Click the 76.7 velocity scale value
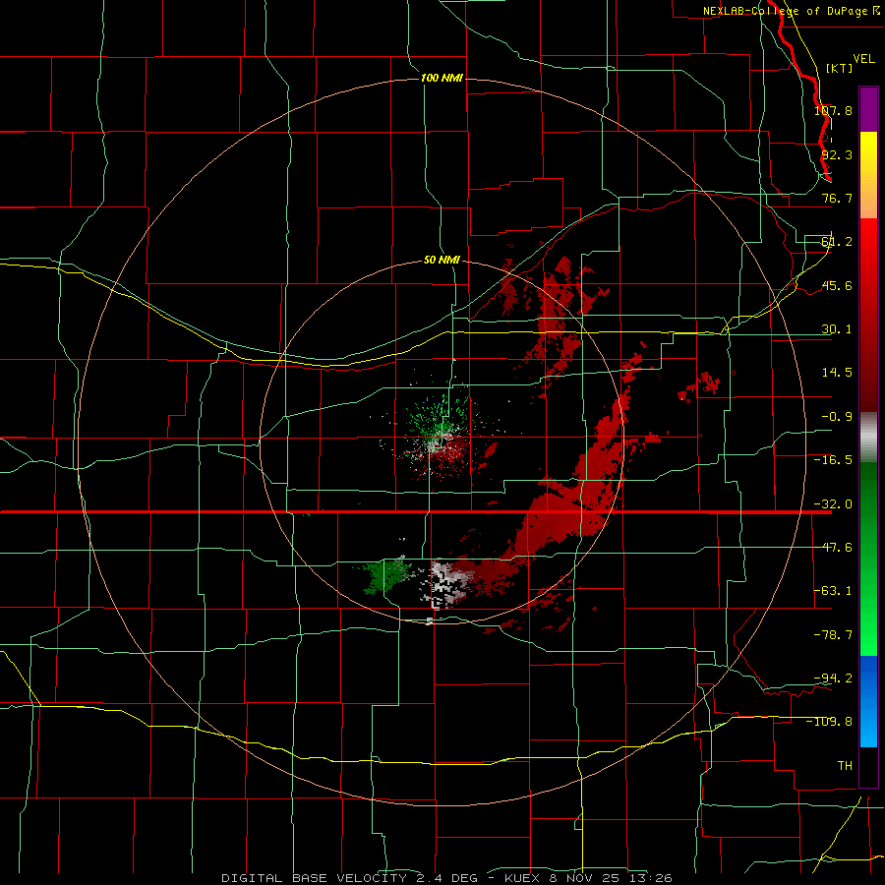The width and height of the screenshot is (885, 885). (837, 198)
